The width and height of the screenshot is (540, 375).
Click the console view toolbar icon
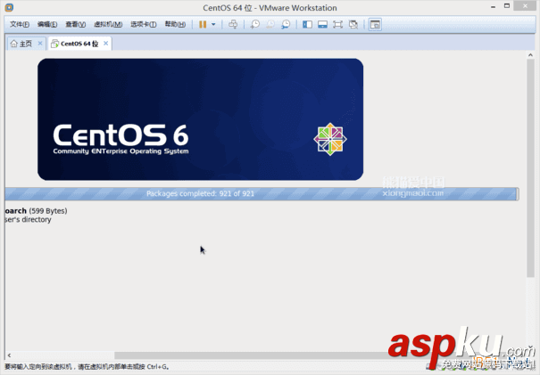375,24
